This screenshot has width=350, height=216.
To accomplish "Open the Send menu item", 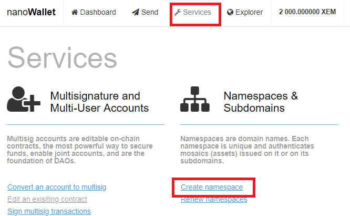I will pos(145,12).
